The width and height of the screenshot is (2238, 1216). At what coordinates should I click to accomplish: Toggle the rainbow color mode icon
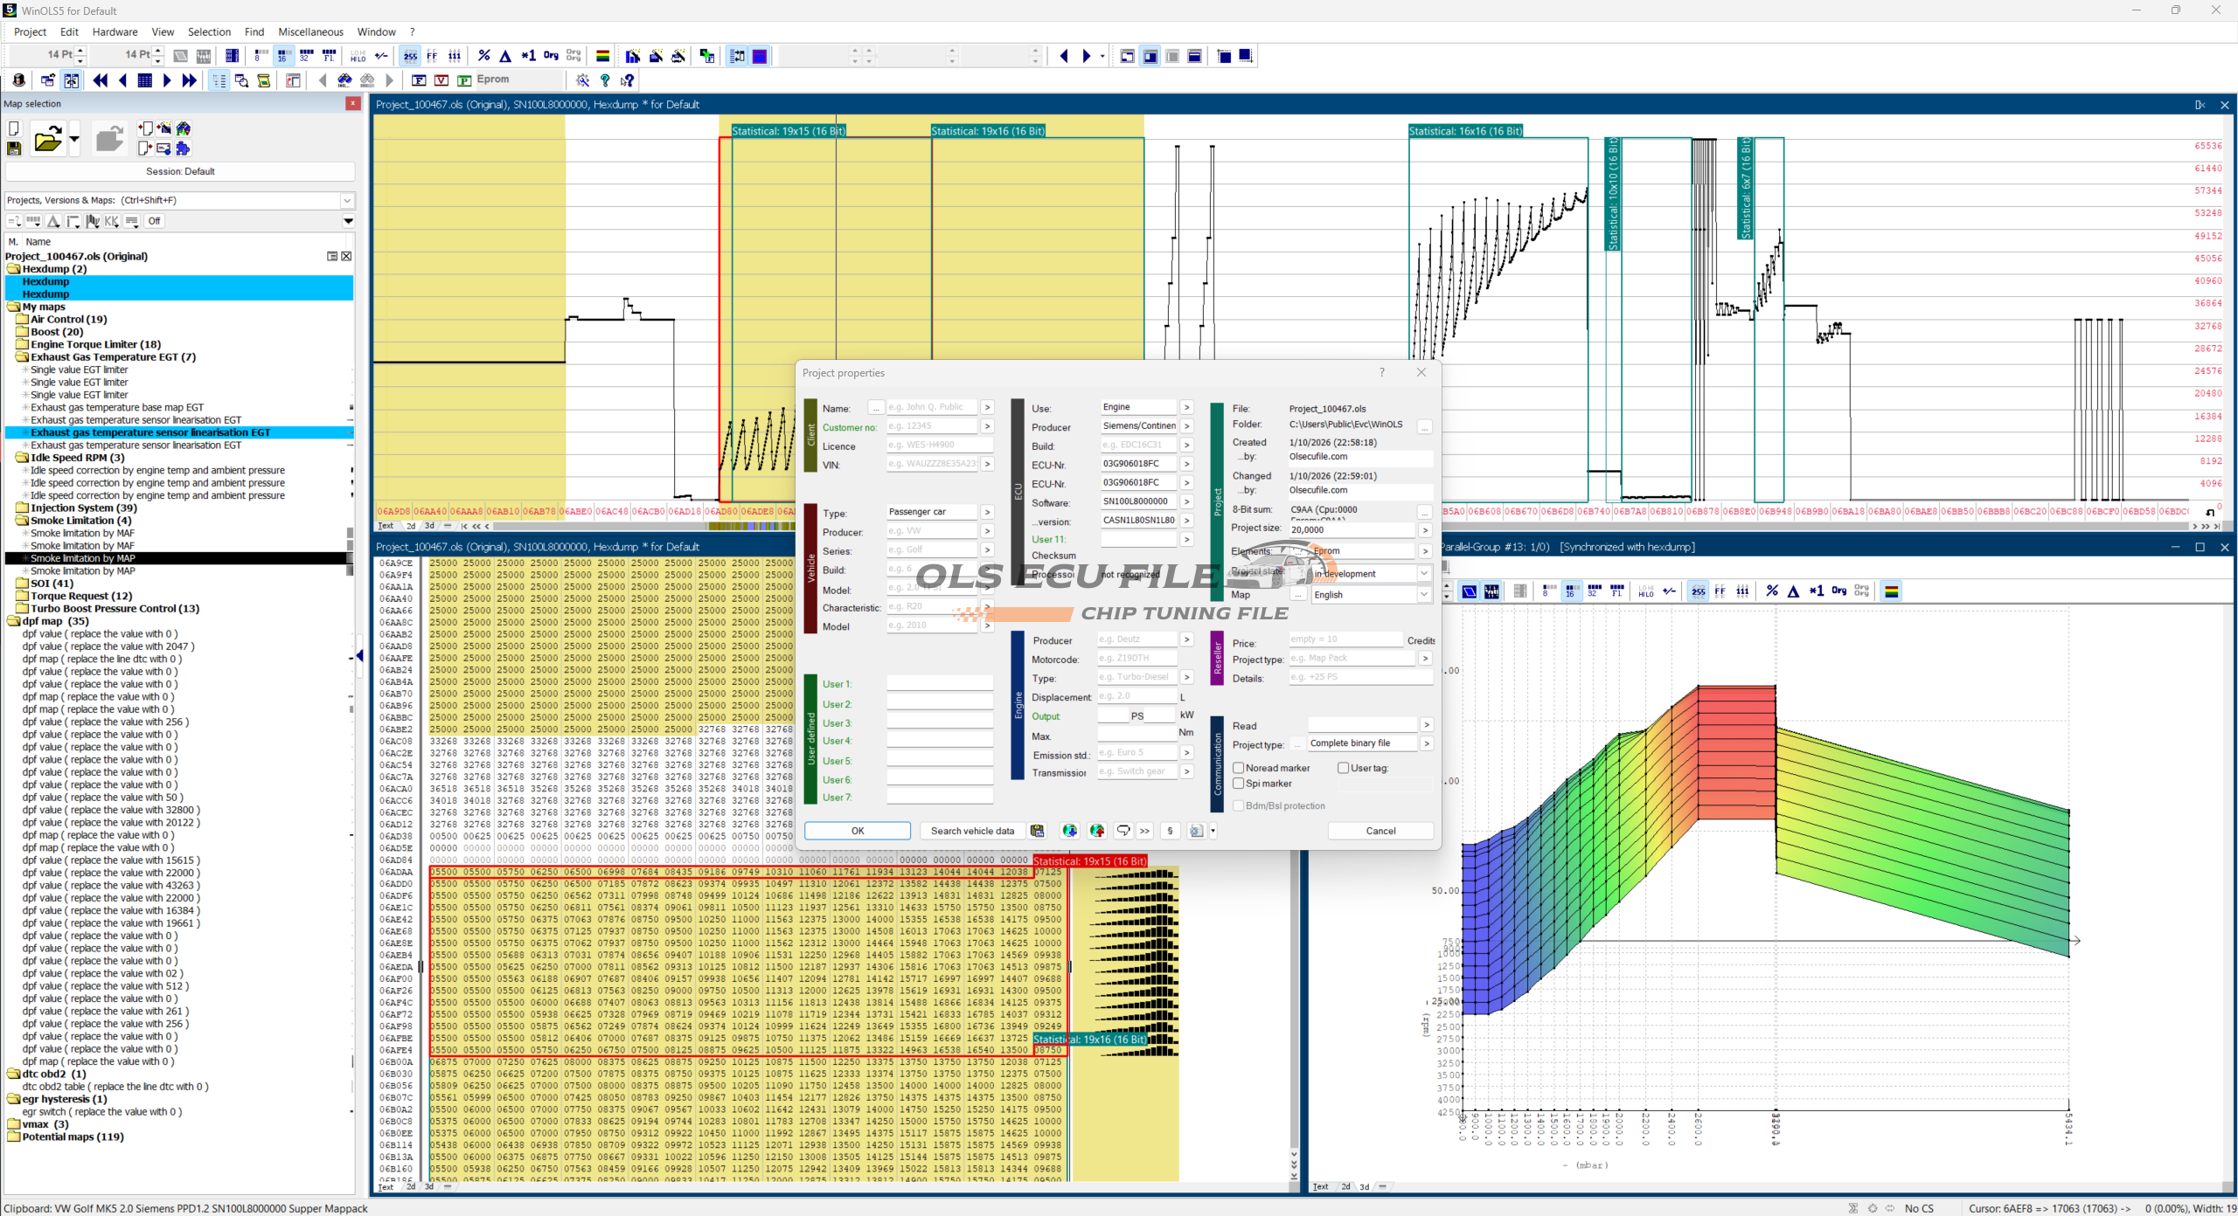point(602,56)
